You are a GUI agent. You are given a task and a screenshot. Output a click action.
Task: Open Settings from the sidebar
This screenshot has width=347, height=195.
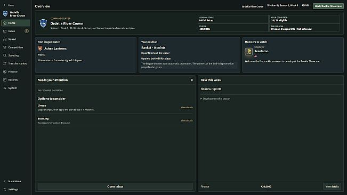15,190
